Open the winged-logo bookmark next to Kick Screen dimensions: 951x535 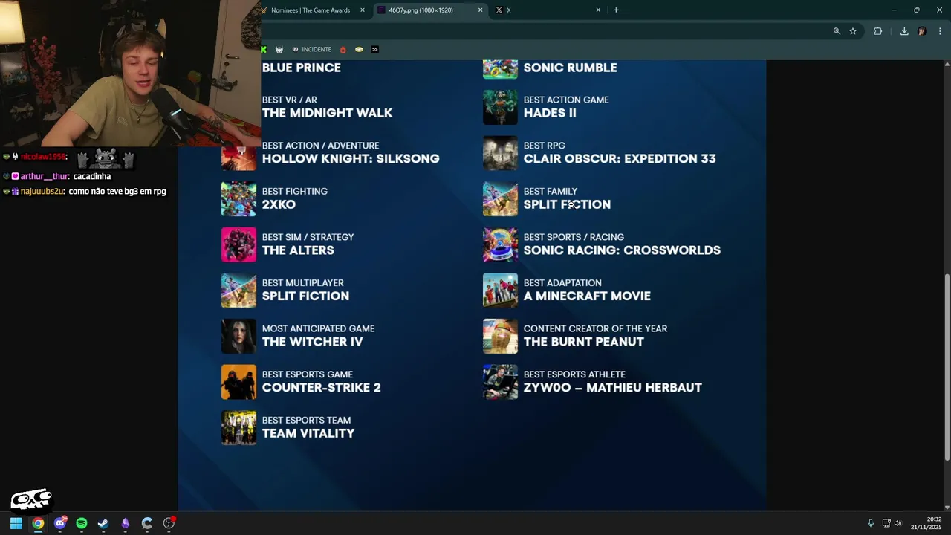point(279,50)
